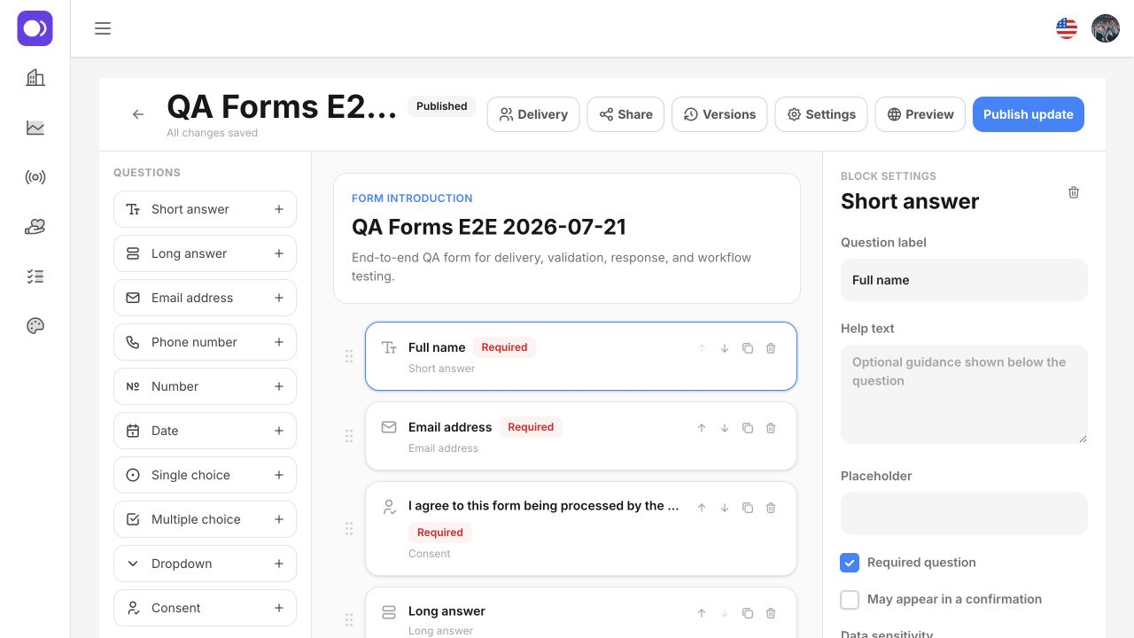
Task: Duplicate the Email address block
Action: click(748, 428)
